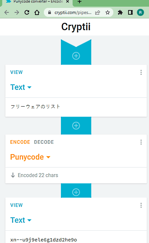Toggle the browser side panel

coord(130,12)
